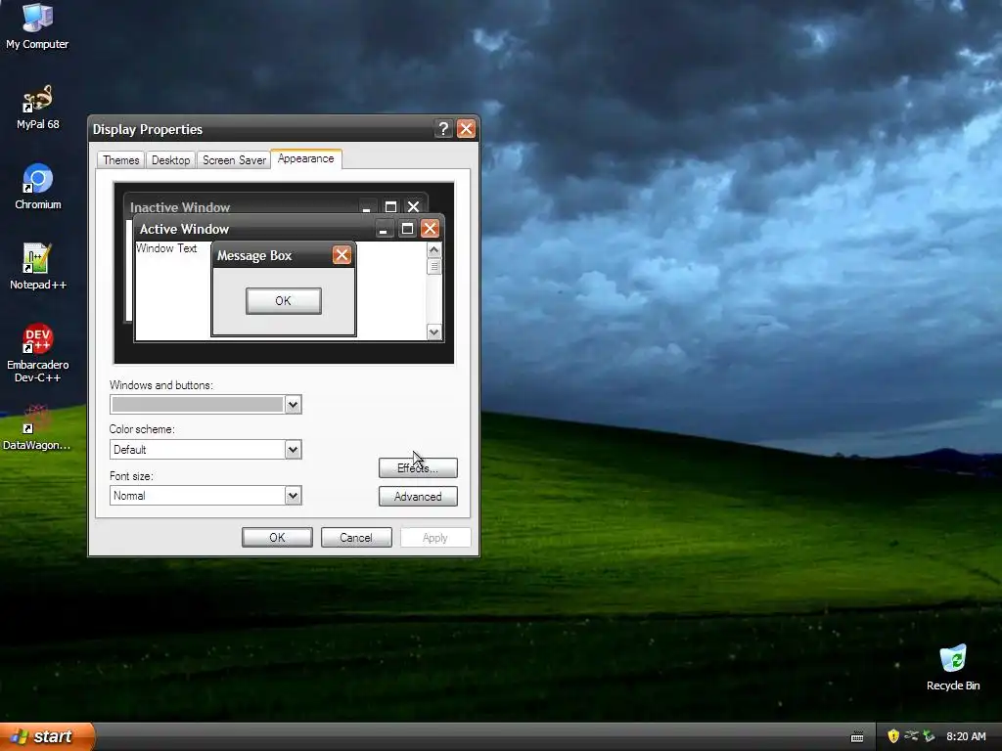Click the preview scrollbar down arrow
Viewport: 1002px width, 751px height.
click(433, 331)
